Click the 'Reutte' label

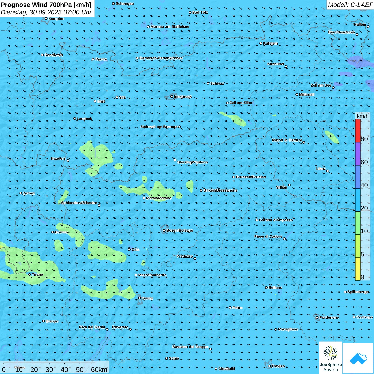click(101, 59)
